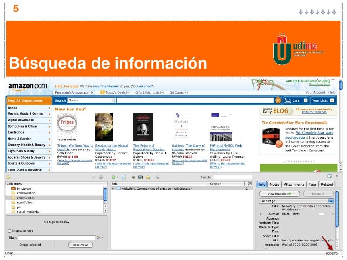Open Today's Deals dropdown arrow
This screenshot has height=260, width=347.
tap(128, 93)
